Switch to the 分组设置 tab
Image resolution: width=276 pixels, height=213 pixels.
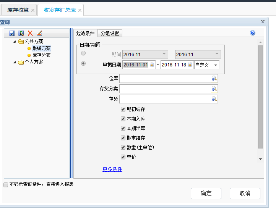[x=110, y=33]
